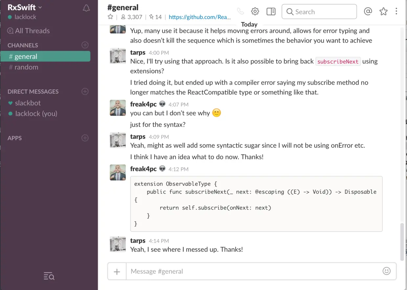Star the #general channel
Image resolution: width=407 pixels, height=290 pixels.
click(110, 17)
